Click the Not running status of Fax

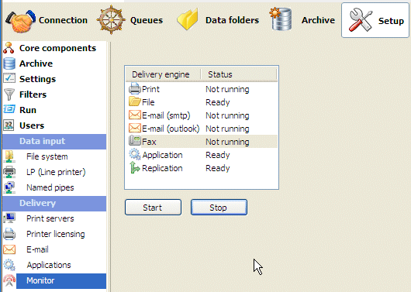tap(227, 142)
